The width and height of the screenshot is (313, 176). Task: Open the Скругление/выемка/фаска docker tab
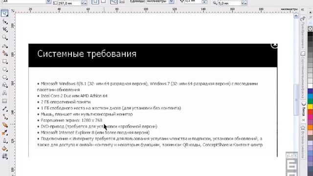click(303, 75)
